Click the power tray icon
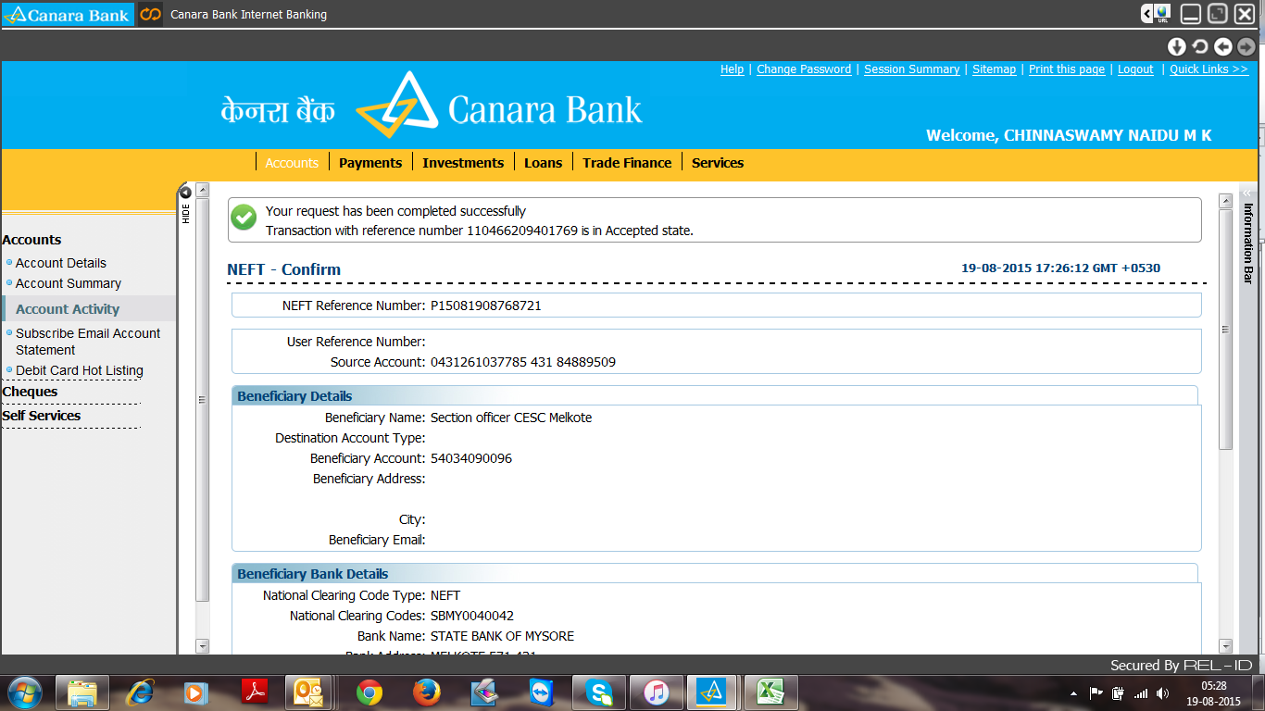1265x711 pixels. pyautogui.click(x=1118, y=692)
